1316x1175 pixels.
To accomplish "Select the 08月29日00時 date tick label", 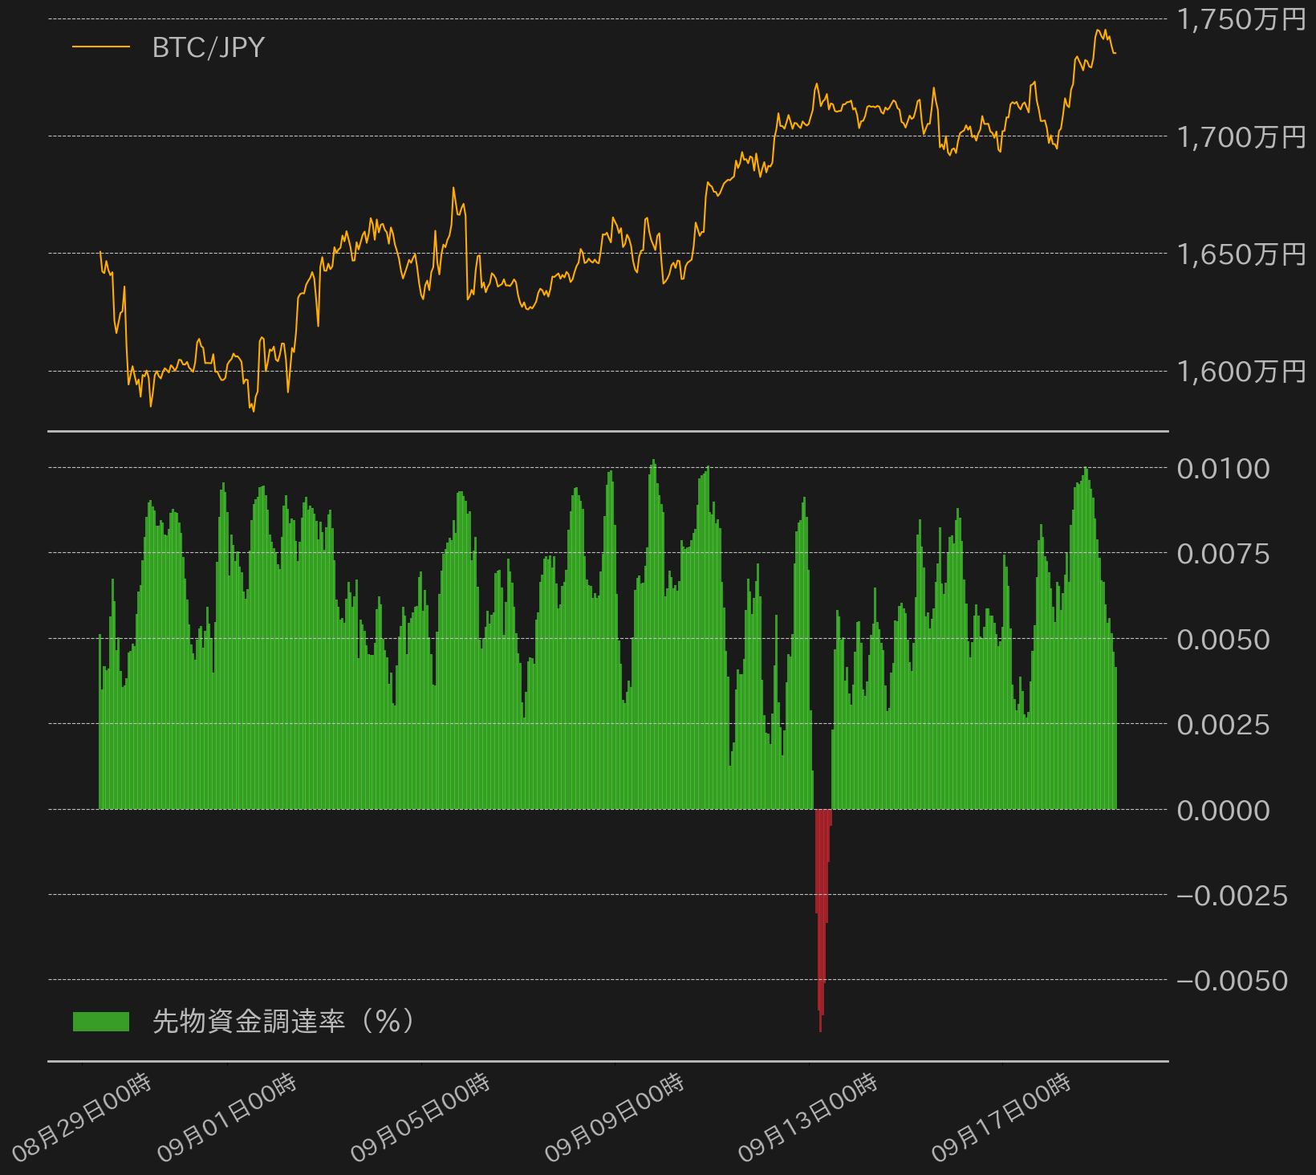I will coord(82,1117).
